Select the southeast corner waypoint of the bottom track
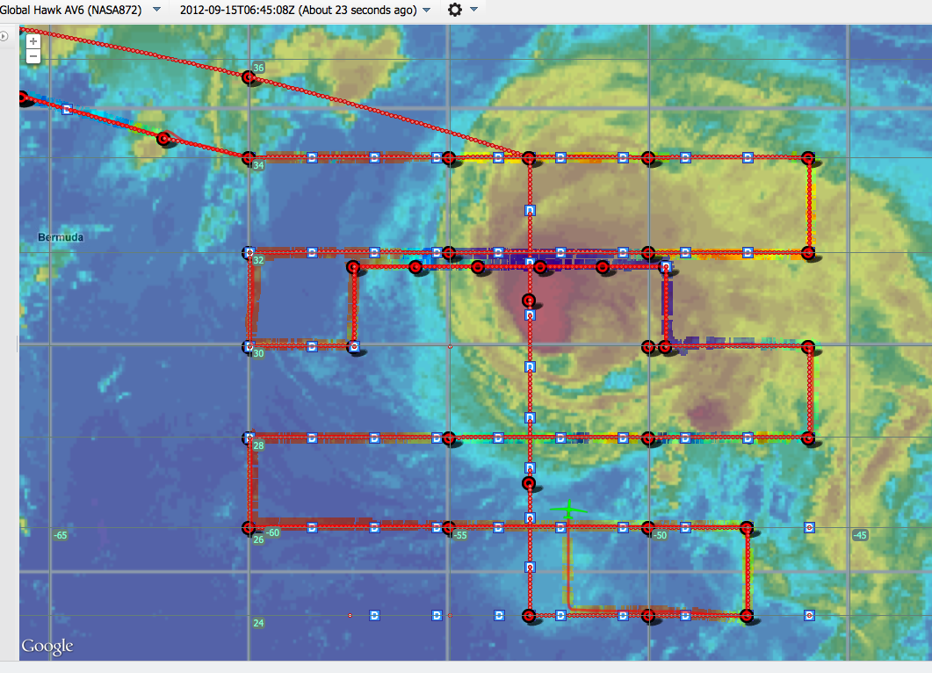 click(x=747, y=616)
